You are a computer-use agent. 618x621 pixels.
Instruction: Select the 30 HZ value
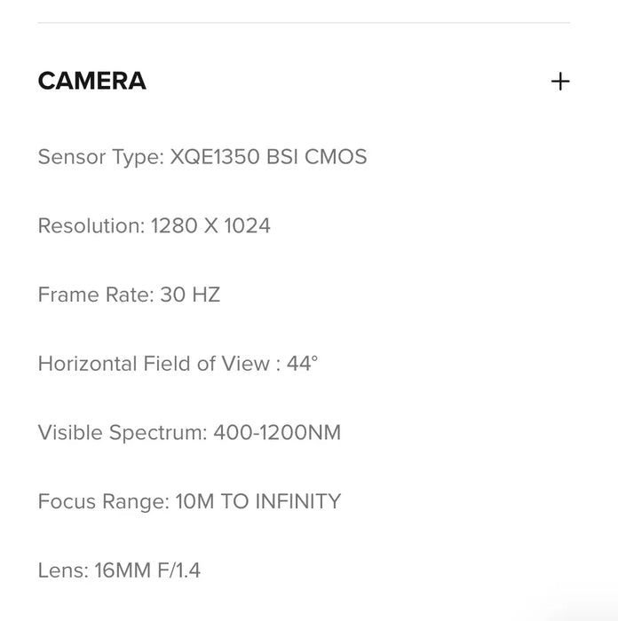[190, 295]
